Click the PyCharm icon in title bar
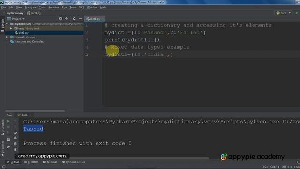This screenshot has width=300, height=169. (x=2, y=2)
